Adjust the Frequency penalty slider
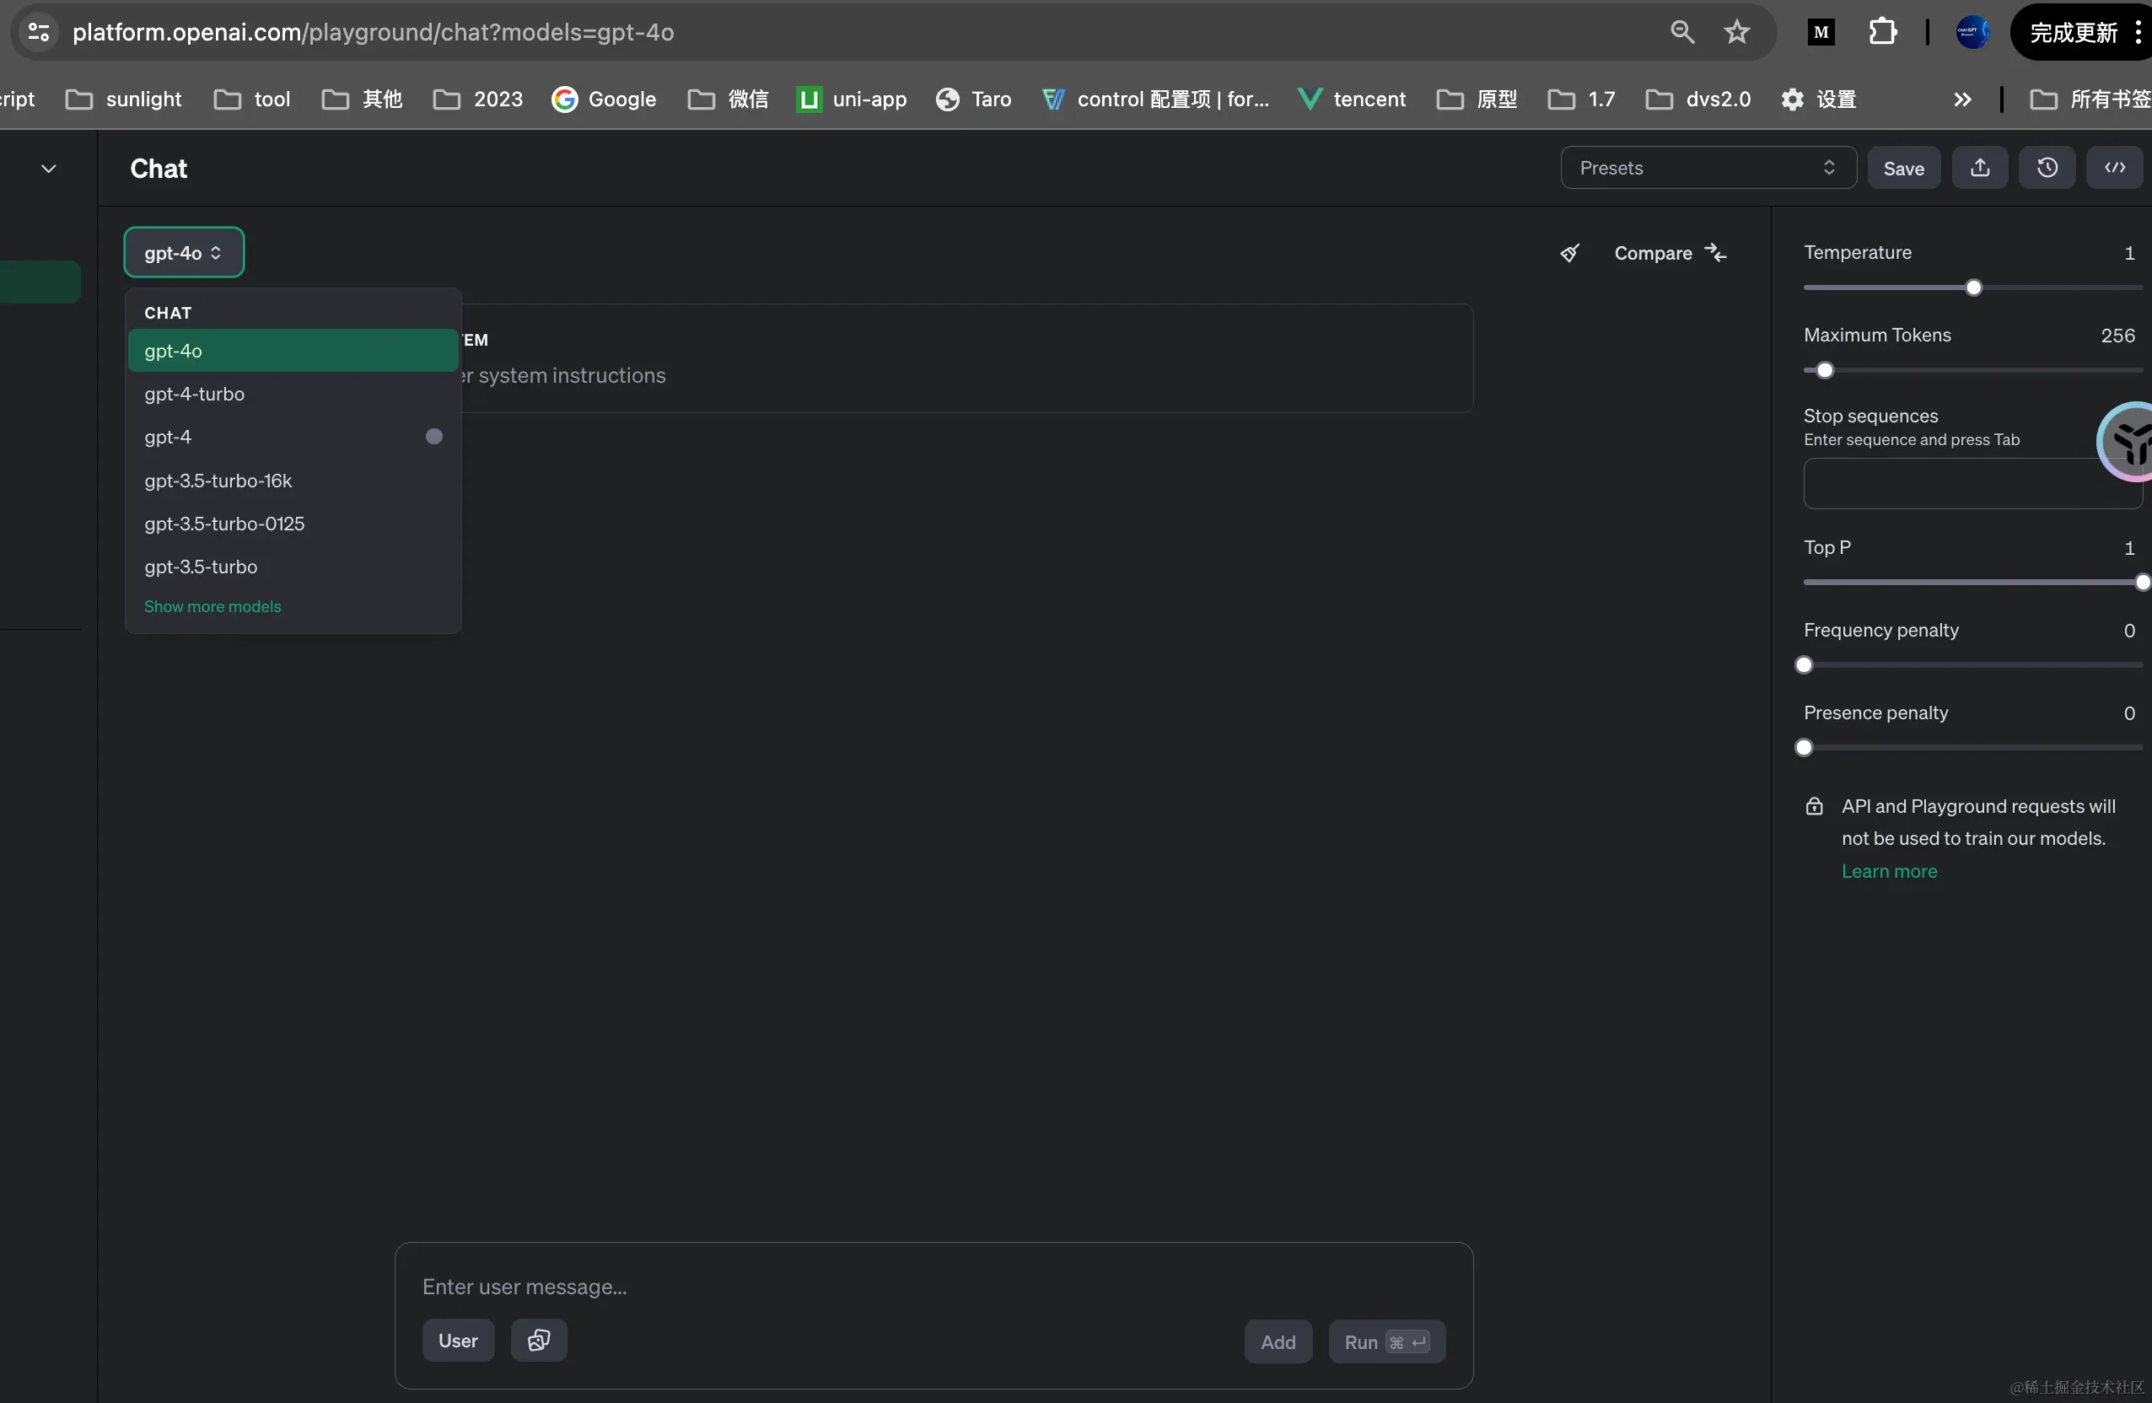 click(1972, 665)
